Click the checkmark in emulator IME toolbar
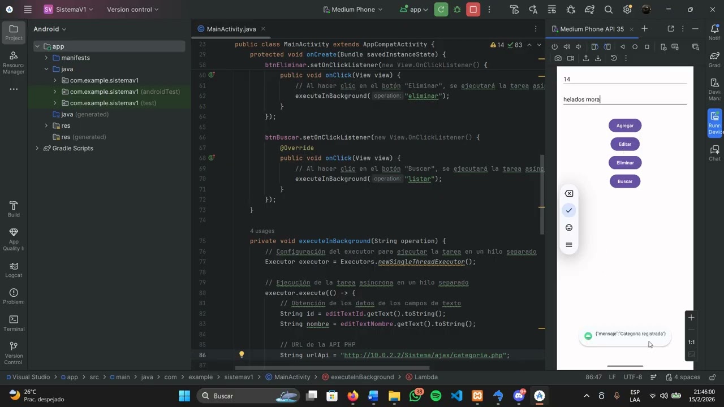The height and width of the screenshot is (407, 724). tap(569, 210)
